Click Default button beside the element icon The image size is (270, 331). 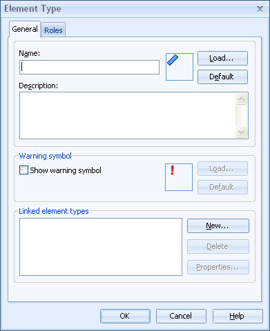click(222, 77)
